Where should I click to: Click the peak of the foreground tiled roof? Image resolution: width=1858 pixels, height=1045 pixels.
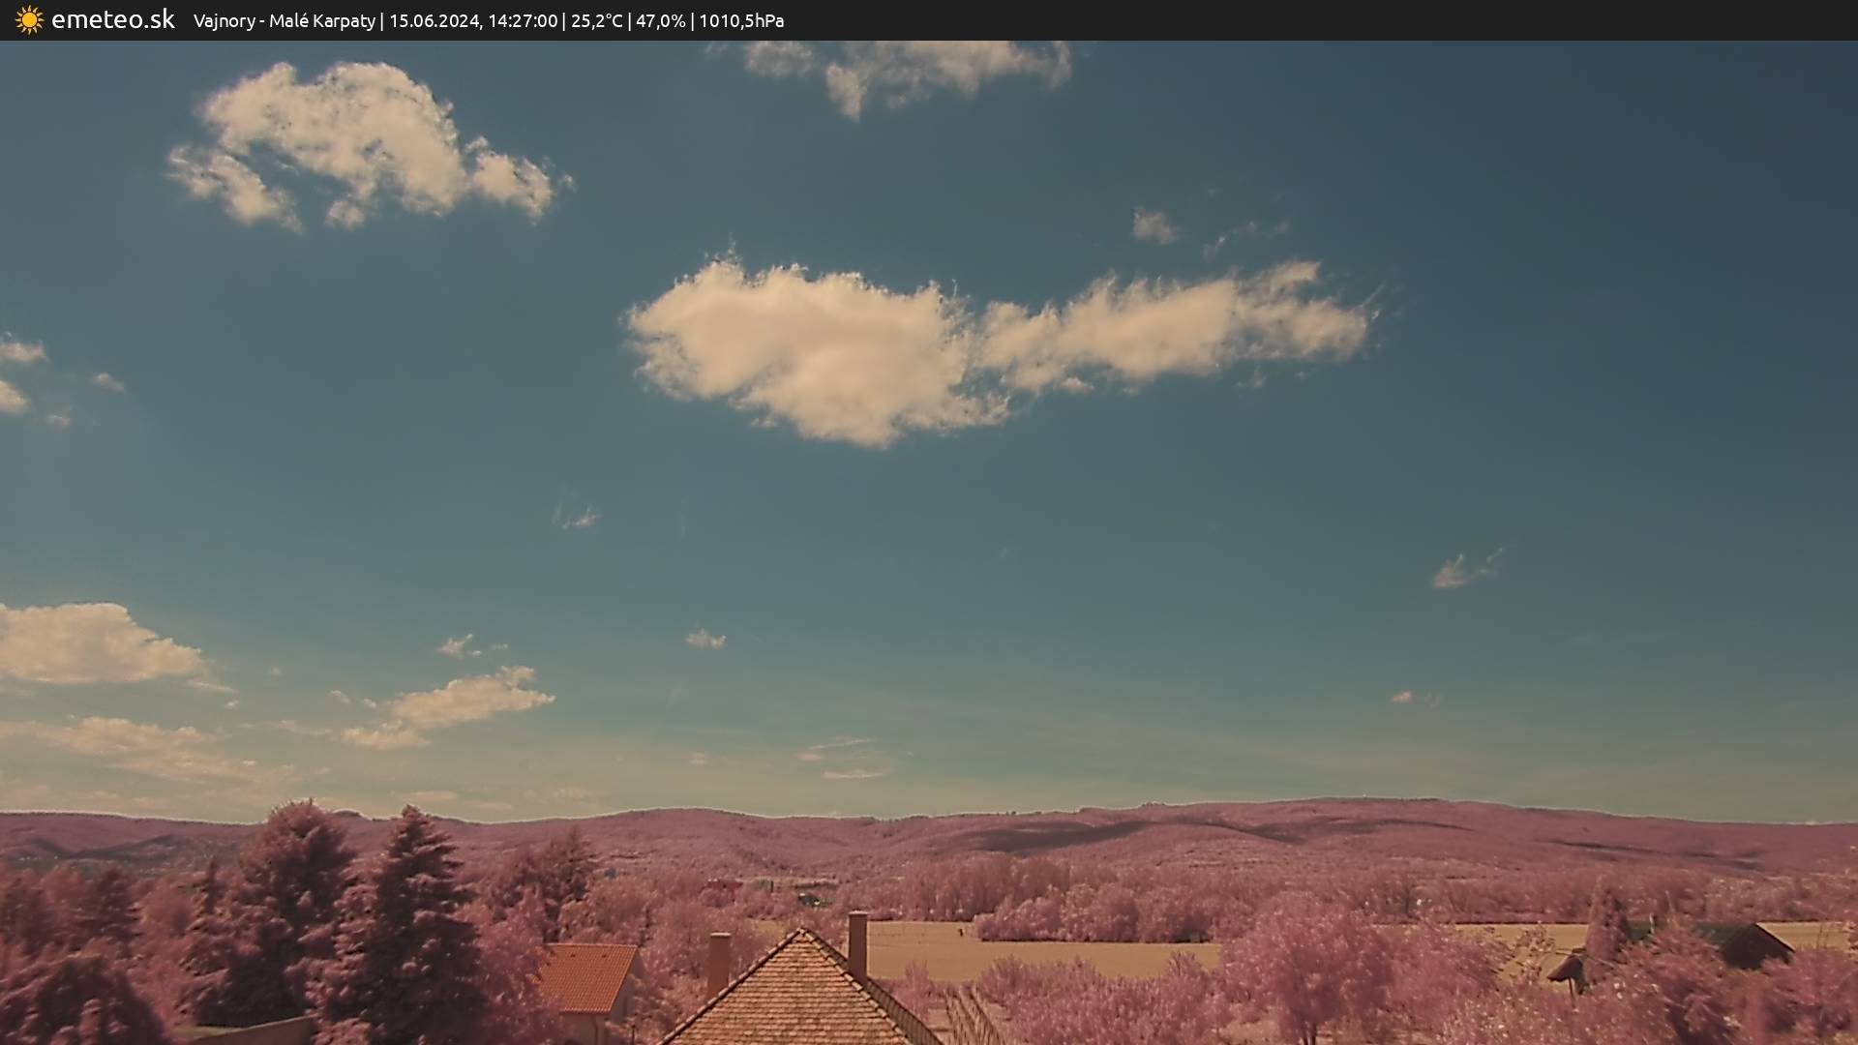[801, 932]
